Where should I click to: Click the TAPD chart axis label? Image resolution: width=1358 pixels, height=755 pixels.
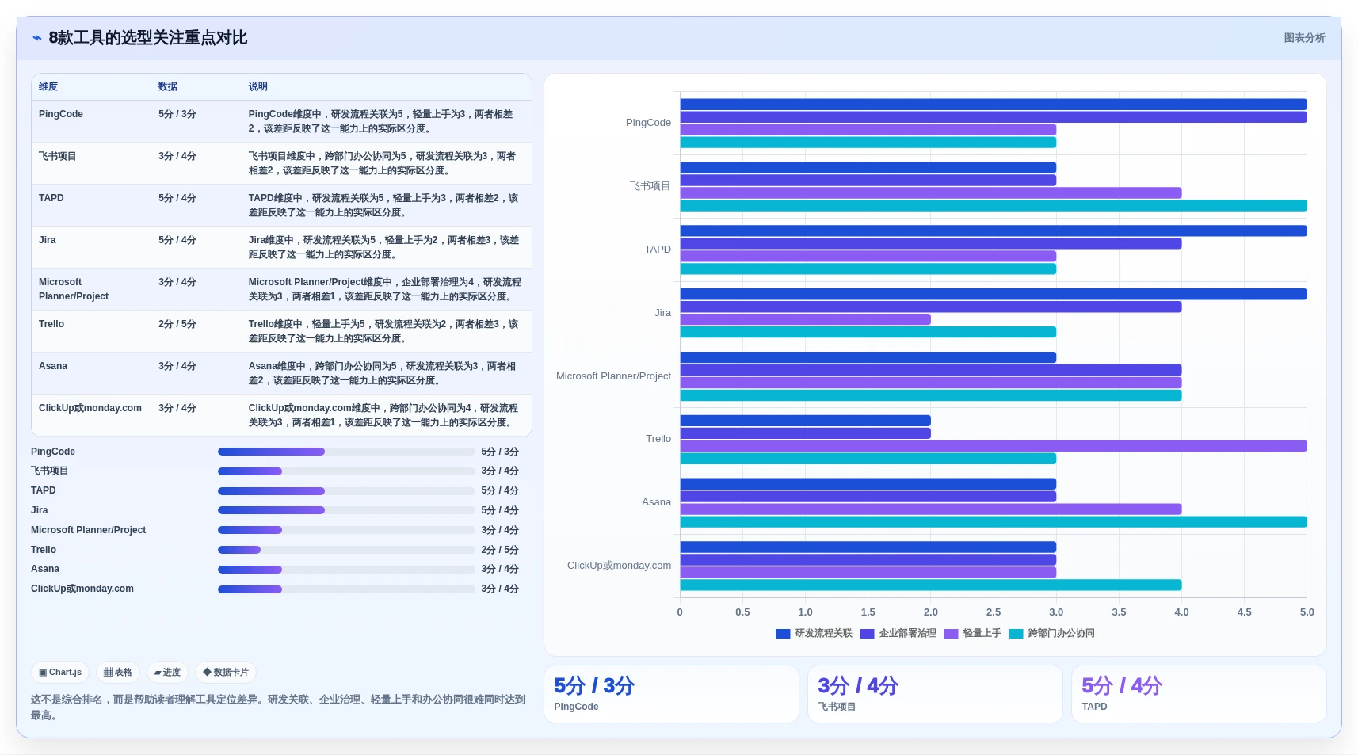pos(658,250)
